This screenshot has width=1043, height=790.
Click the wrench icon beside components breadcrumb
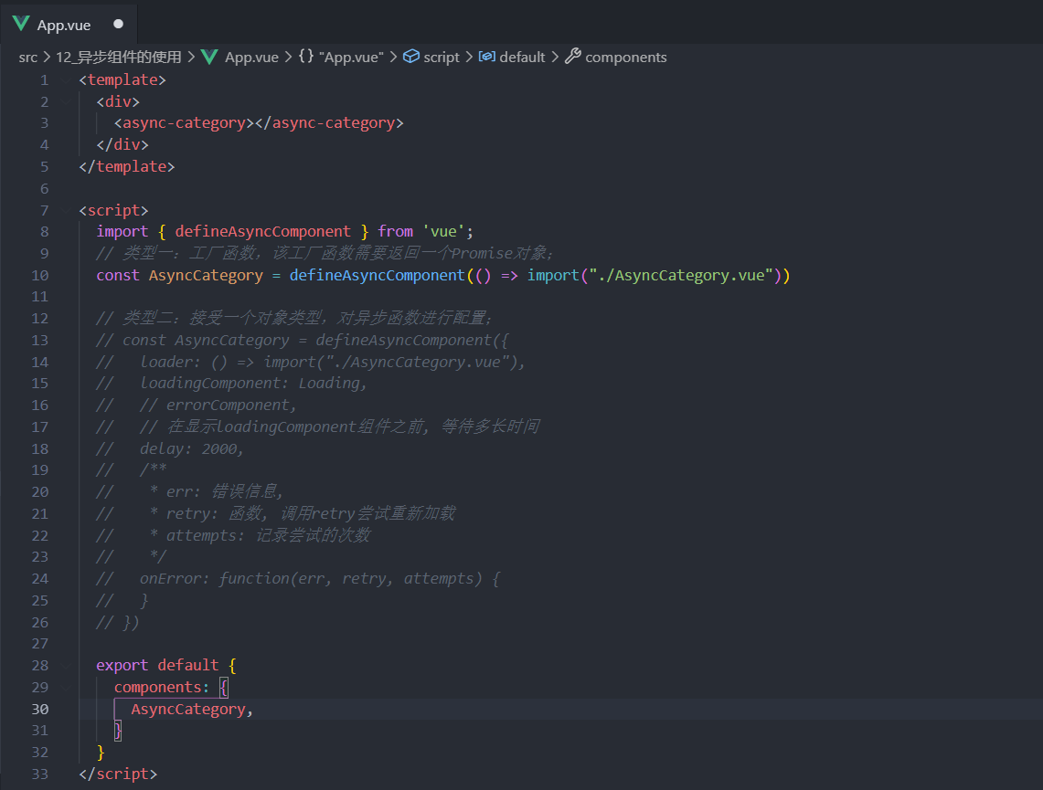coord(573,57)
